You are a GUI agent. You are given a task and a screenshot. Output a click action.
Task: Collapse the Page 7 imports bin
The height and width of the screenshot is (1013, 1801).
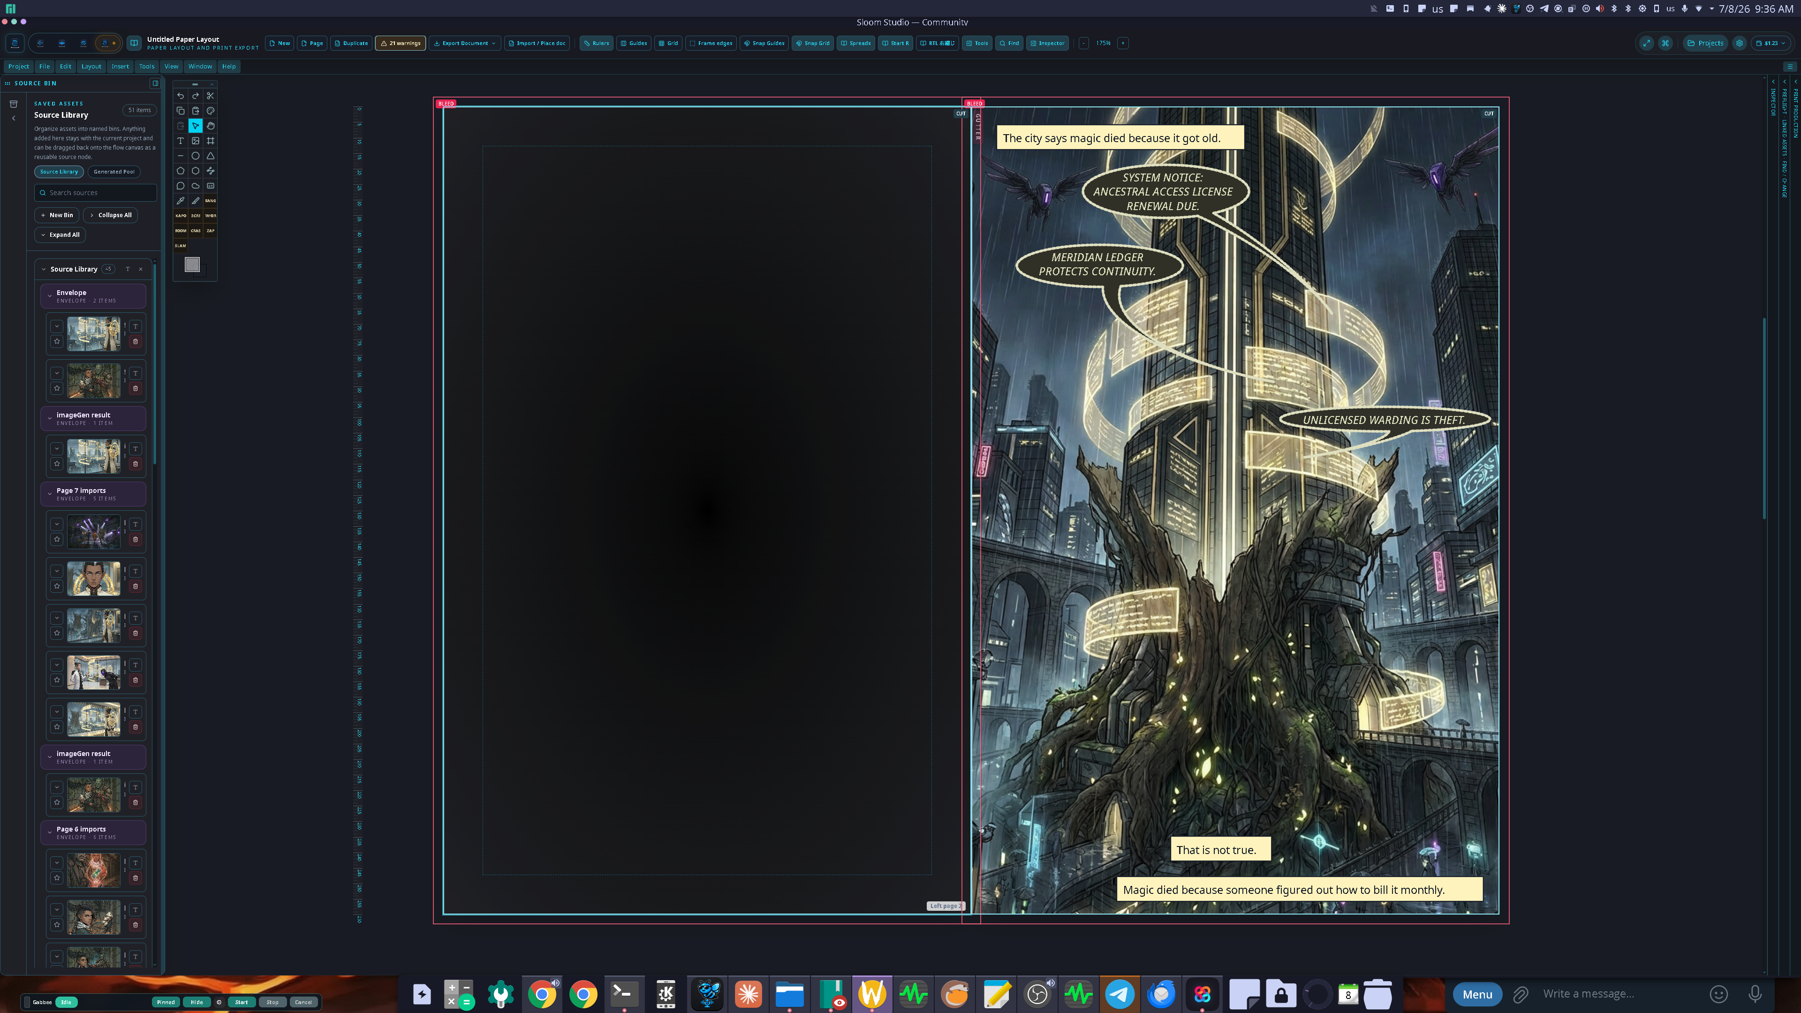(50, 494)
